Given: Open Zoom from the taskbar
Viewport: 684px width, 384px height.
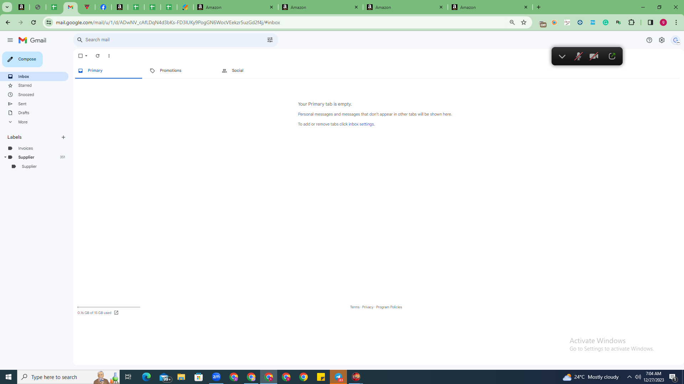Looking at the screenshot, I should point(216,377).
